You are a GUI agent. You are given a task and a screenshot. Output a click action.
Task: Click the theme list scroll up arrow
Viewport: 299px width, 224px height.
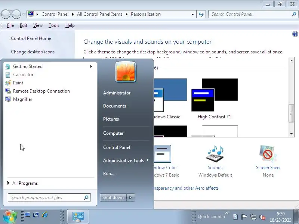(x=292, y=60)
